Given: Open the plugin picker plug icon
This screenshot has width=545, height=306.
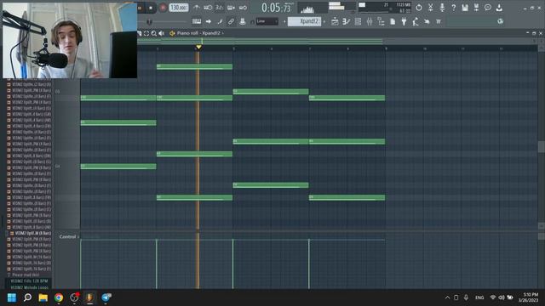Looking at the screenshot, I should (404, 21).
